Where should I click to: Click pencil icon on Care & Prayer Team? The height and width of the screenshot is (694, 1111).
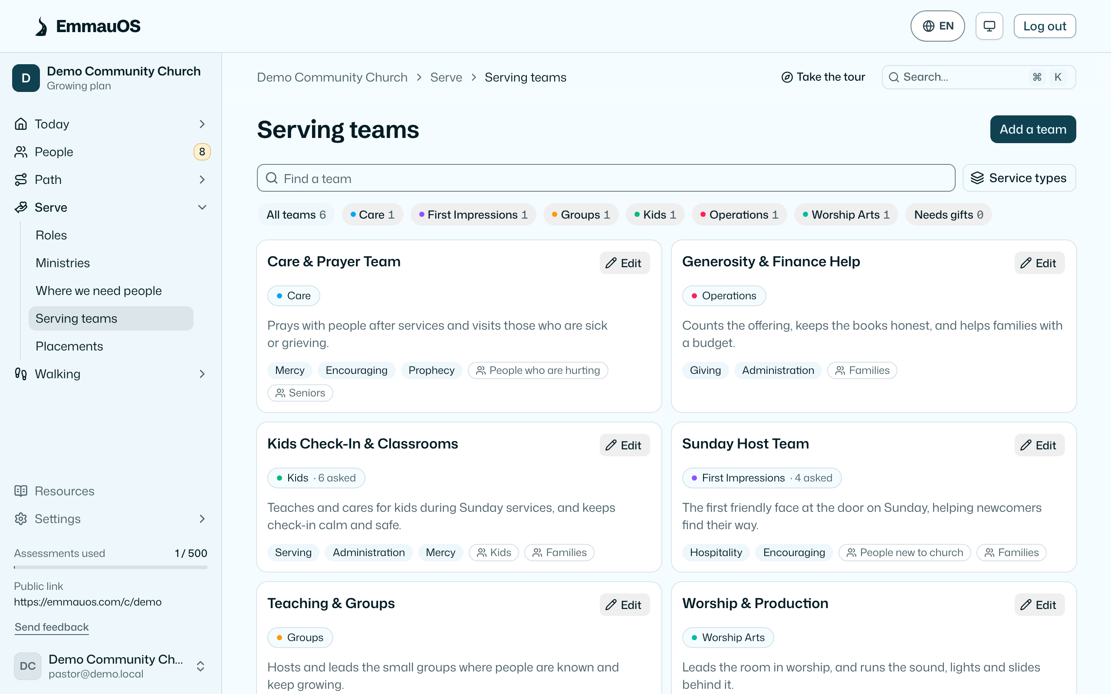[x=611, y=263]
